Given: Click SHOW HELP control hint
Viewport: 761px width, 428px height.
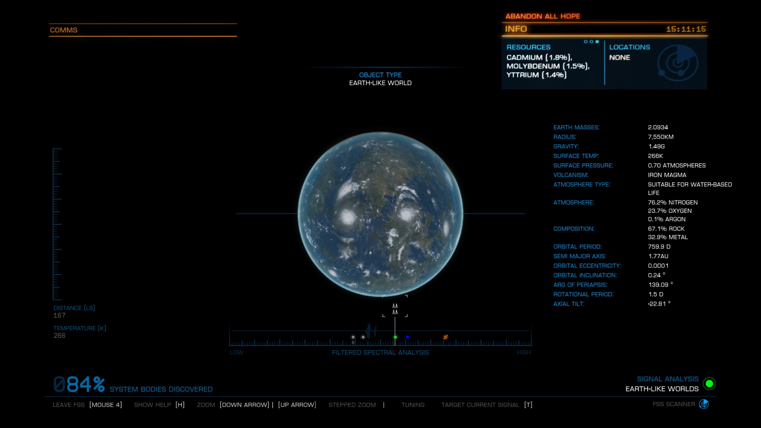Looking at the screenshot, I should coord(159,405).
